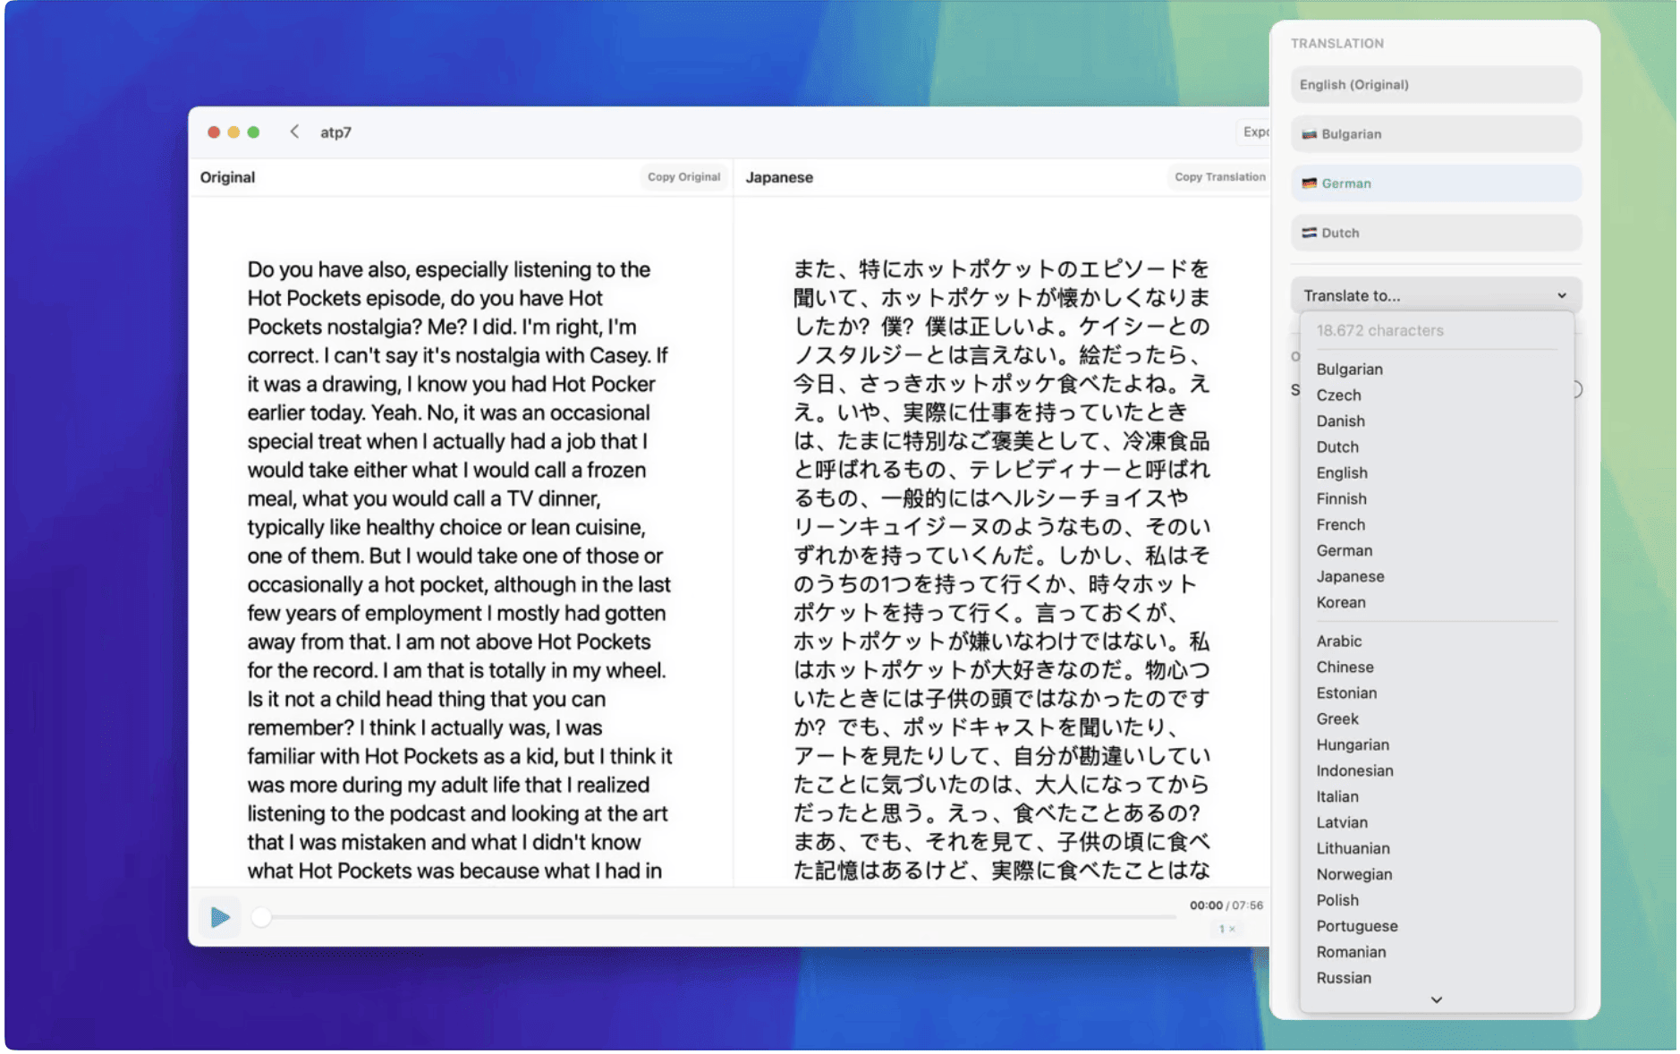Click the scroll-down chevron at list bottom
The width and height of the screenshot is (1680, 1054).
[1436, 999]
